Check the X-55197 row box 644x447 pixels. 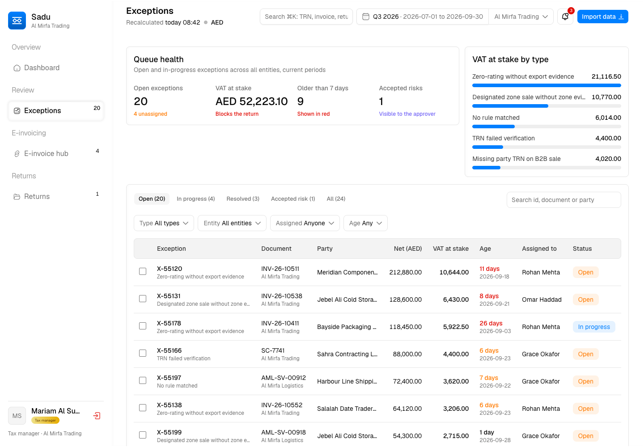(143, 380)
